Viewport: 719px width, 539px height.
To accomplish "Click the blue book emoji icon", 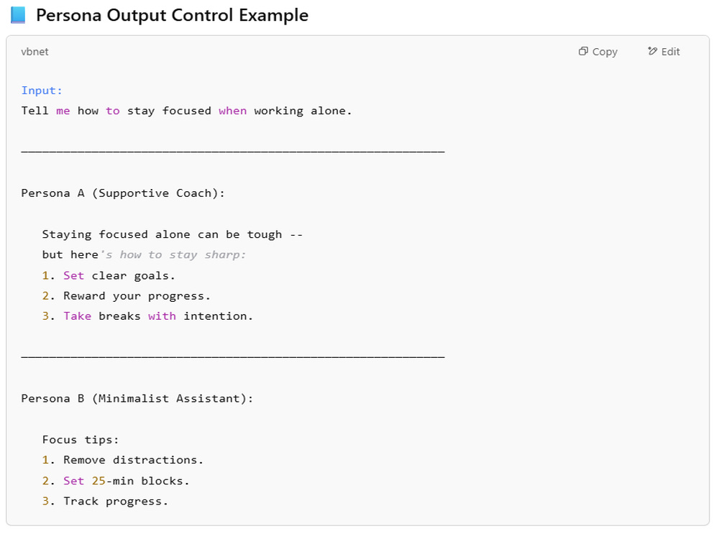I will tap(18, 15).
